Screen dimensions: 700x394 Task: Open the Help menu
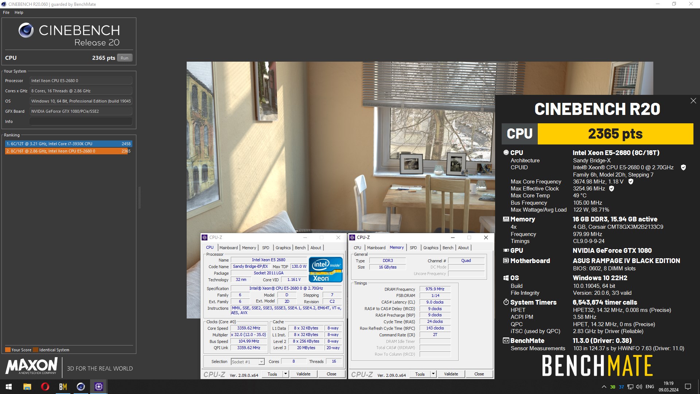click(19, 12)
